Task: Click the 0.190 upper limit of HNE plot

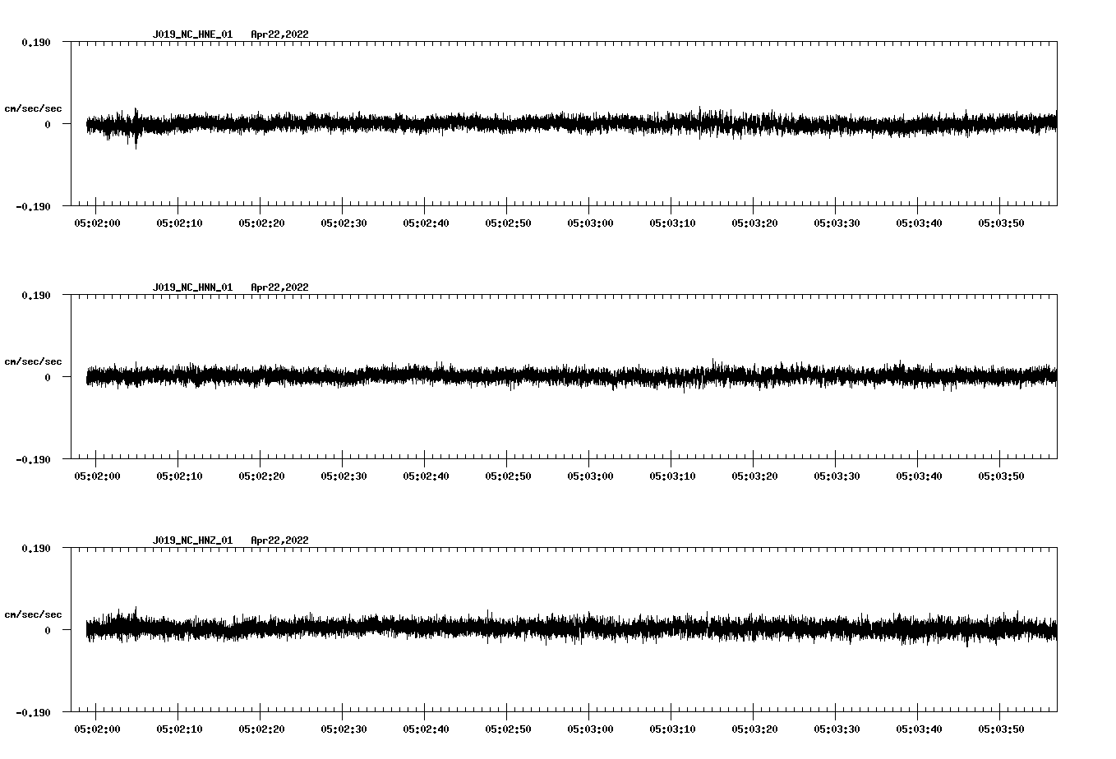Action: coord(36,42)
